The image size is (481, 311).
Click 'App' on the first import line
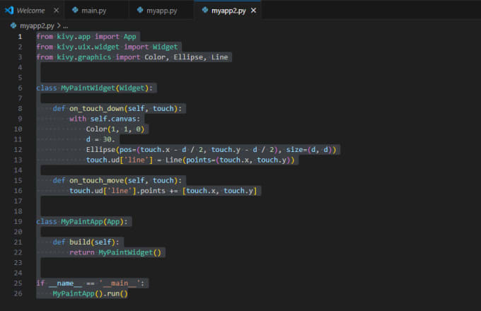(129, 37)
